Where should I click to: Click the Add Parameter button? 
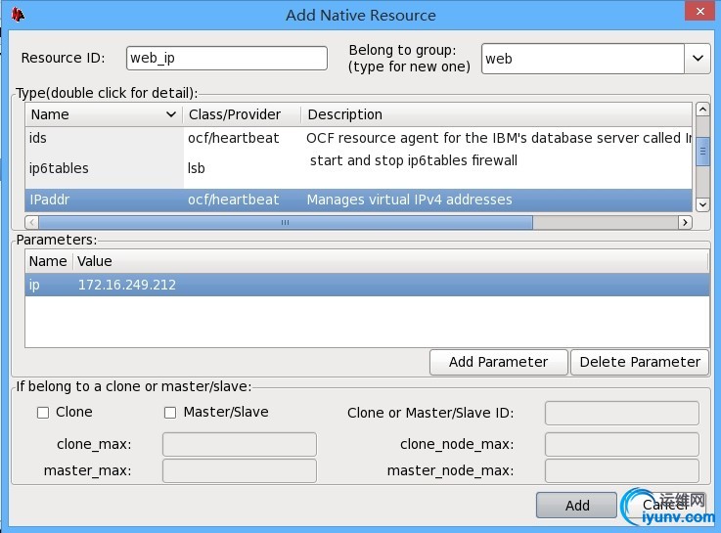(499, 362)
